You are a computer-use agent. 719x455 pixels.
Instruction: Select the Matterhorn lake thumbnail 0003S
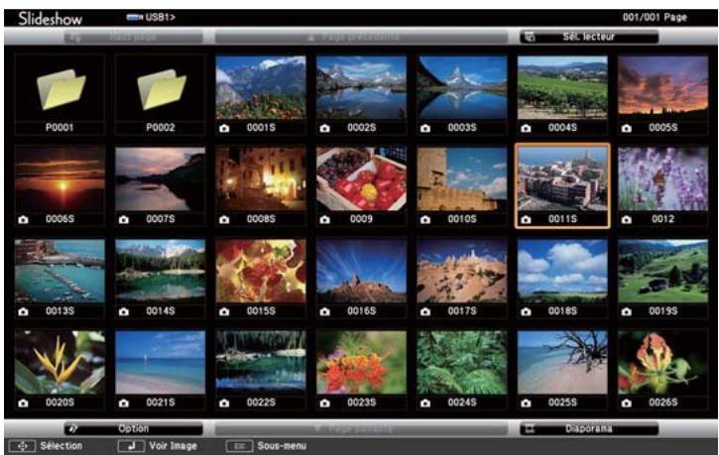[x=462, y=87]
